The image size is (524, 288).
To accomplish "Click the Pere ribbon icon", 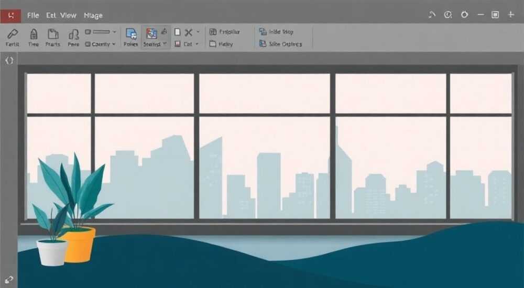I will (x=73, y=37).
